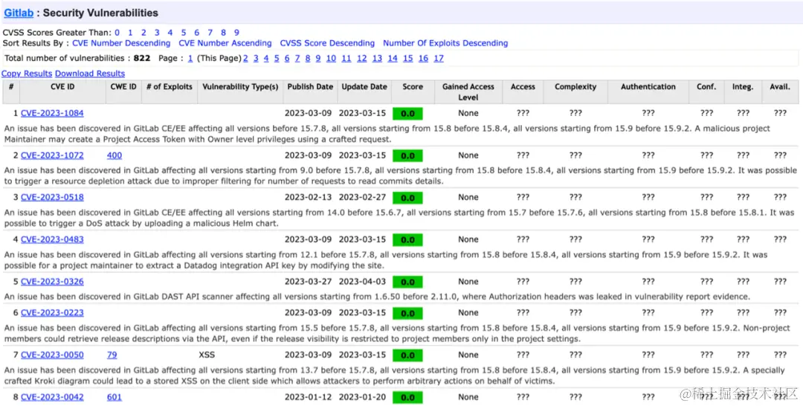Go to results page 7
Screen dimensions: 803x406
click(x=297, y=58)
